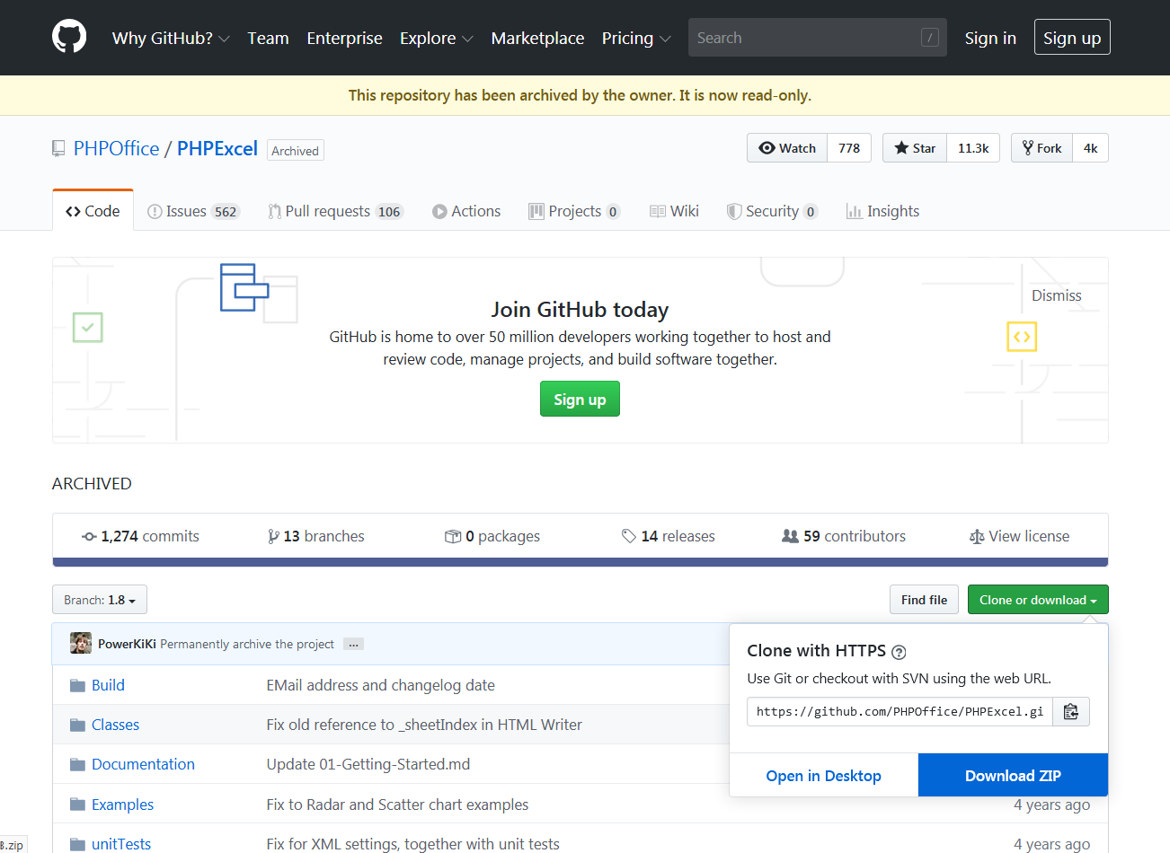The height and width of the screenshot is (853, 1170).
Task: Click the Build folder icon
Action: [x=77, y=686]
